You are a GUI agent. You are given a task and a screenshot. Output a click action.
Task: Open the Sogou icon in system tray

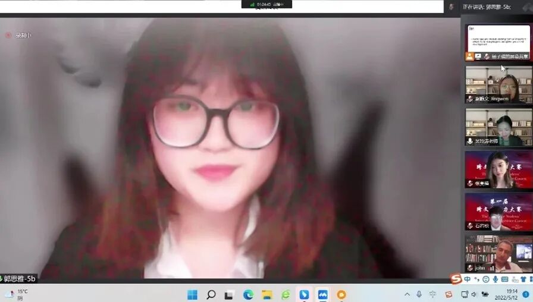[x=449, y=294]
